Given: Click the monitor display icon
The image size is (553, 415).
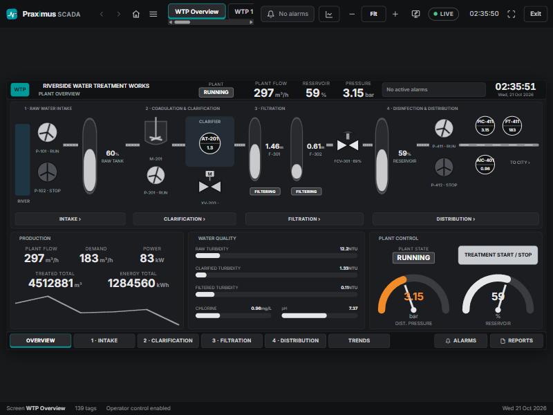Looking at the screenshot, I should coord(416,14).
